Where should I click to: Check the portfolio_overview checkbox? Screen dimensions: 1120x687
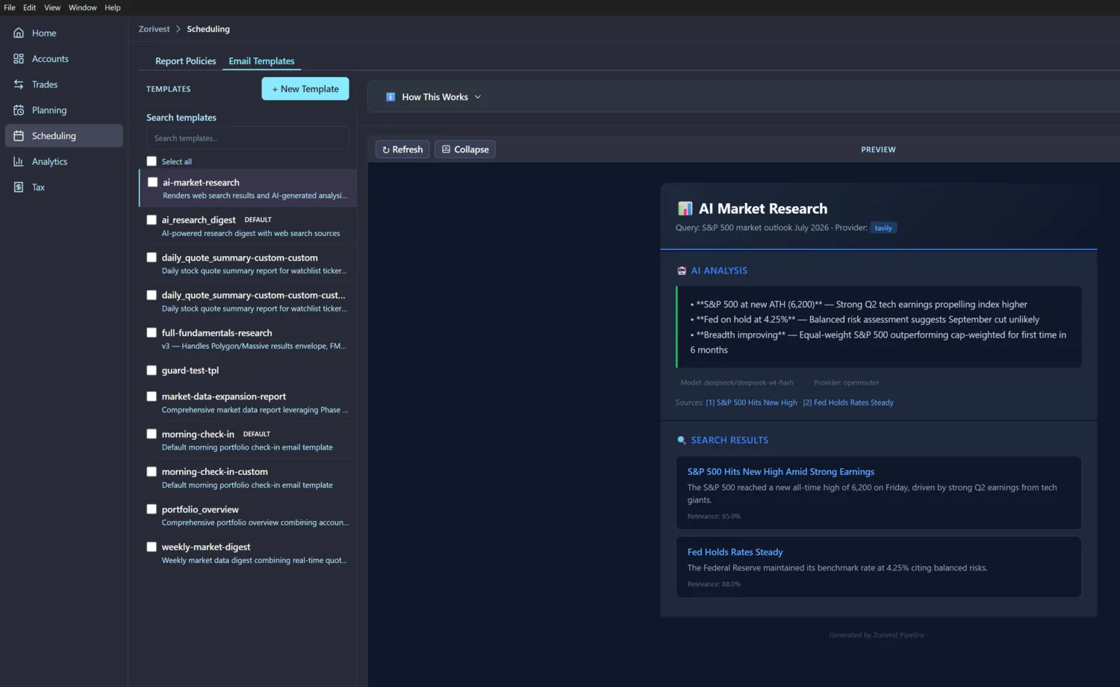click(152, 509)
